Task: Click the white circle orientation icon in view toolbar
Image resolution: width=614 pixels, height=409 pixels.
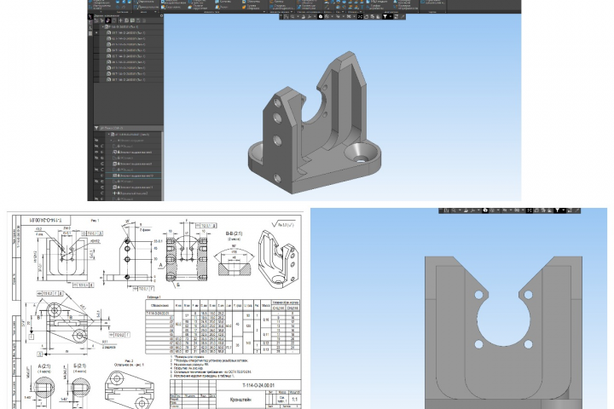Action: pos(321,16)
